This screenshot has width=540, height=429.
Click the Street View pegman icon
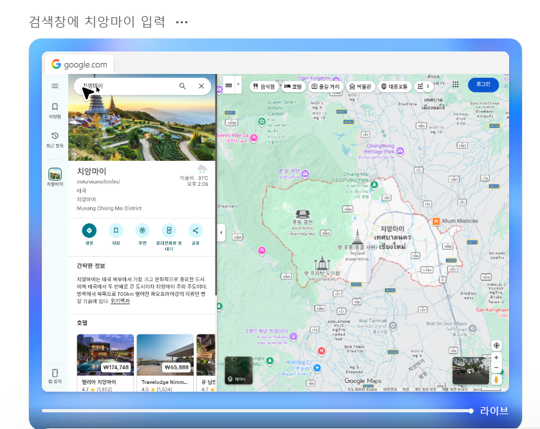[x=496, y=379]
